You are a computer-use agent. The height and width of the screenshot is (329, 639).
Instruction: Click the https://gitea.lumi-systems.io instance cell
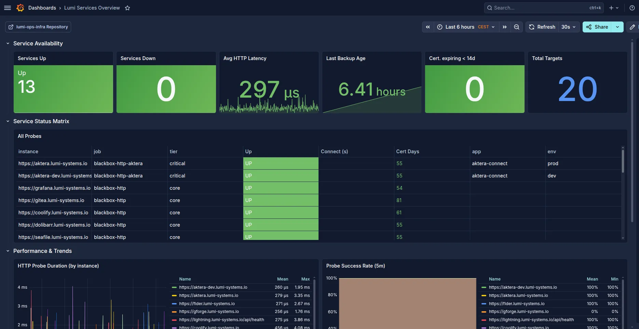[x=54, y=200]
